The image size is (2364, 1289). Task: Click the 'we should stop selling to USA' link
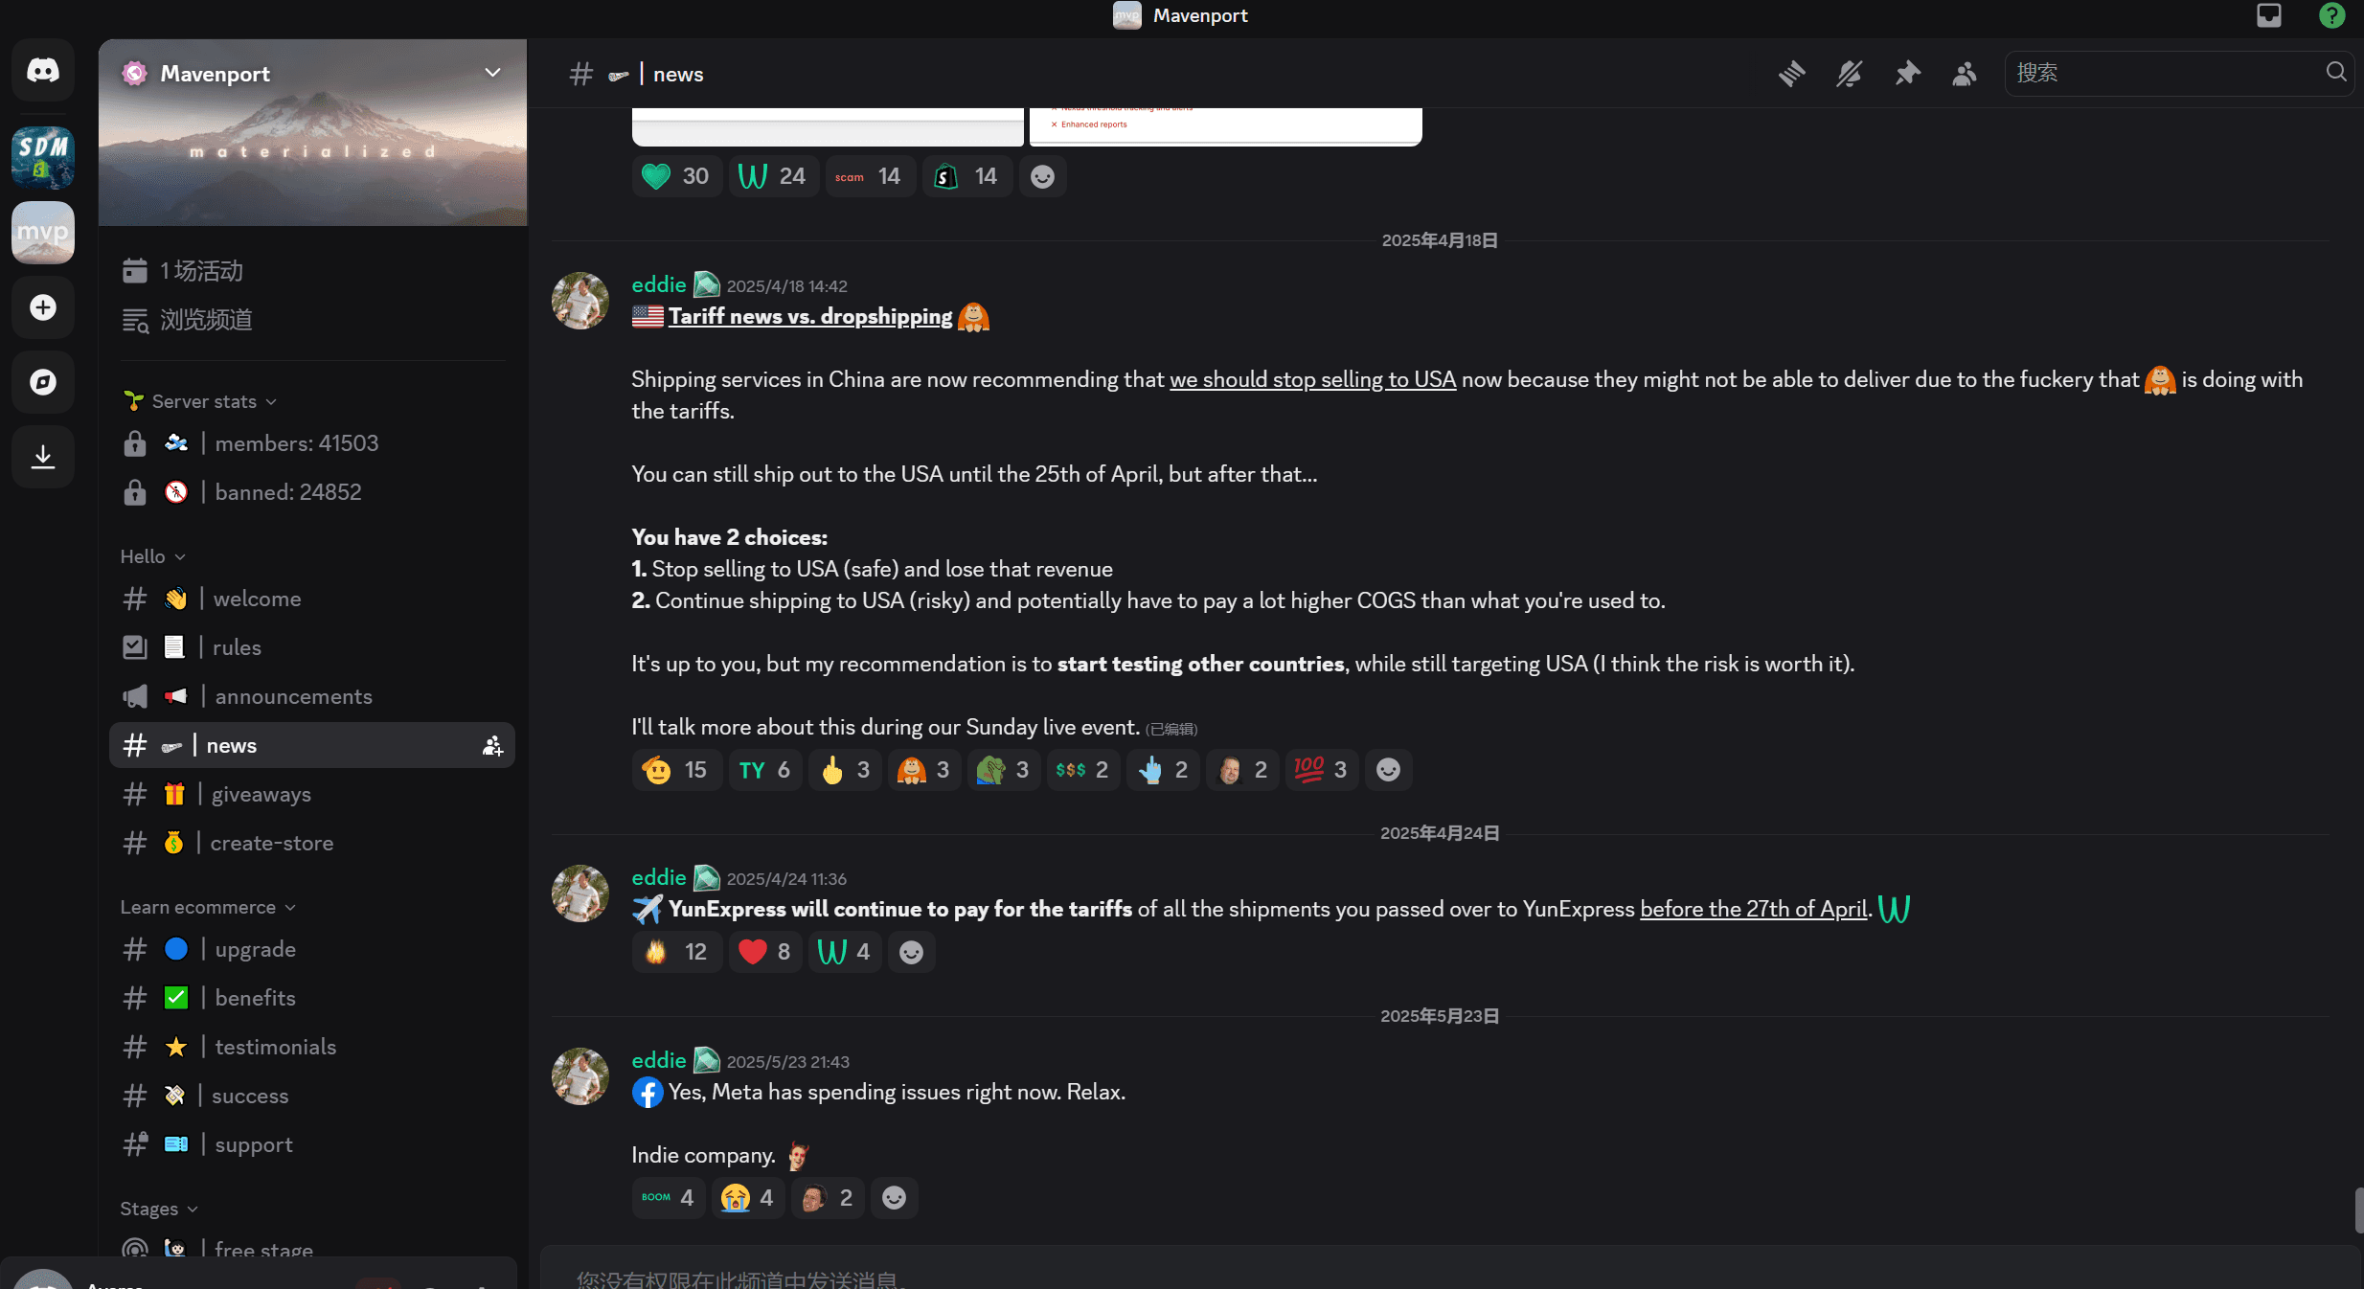pos(1311,379)
